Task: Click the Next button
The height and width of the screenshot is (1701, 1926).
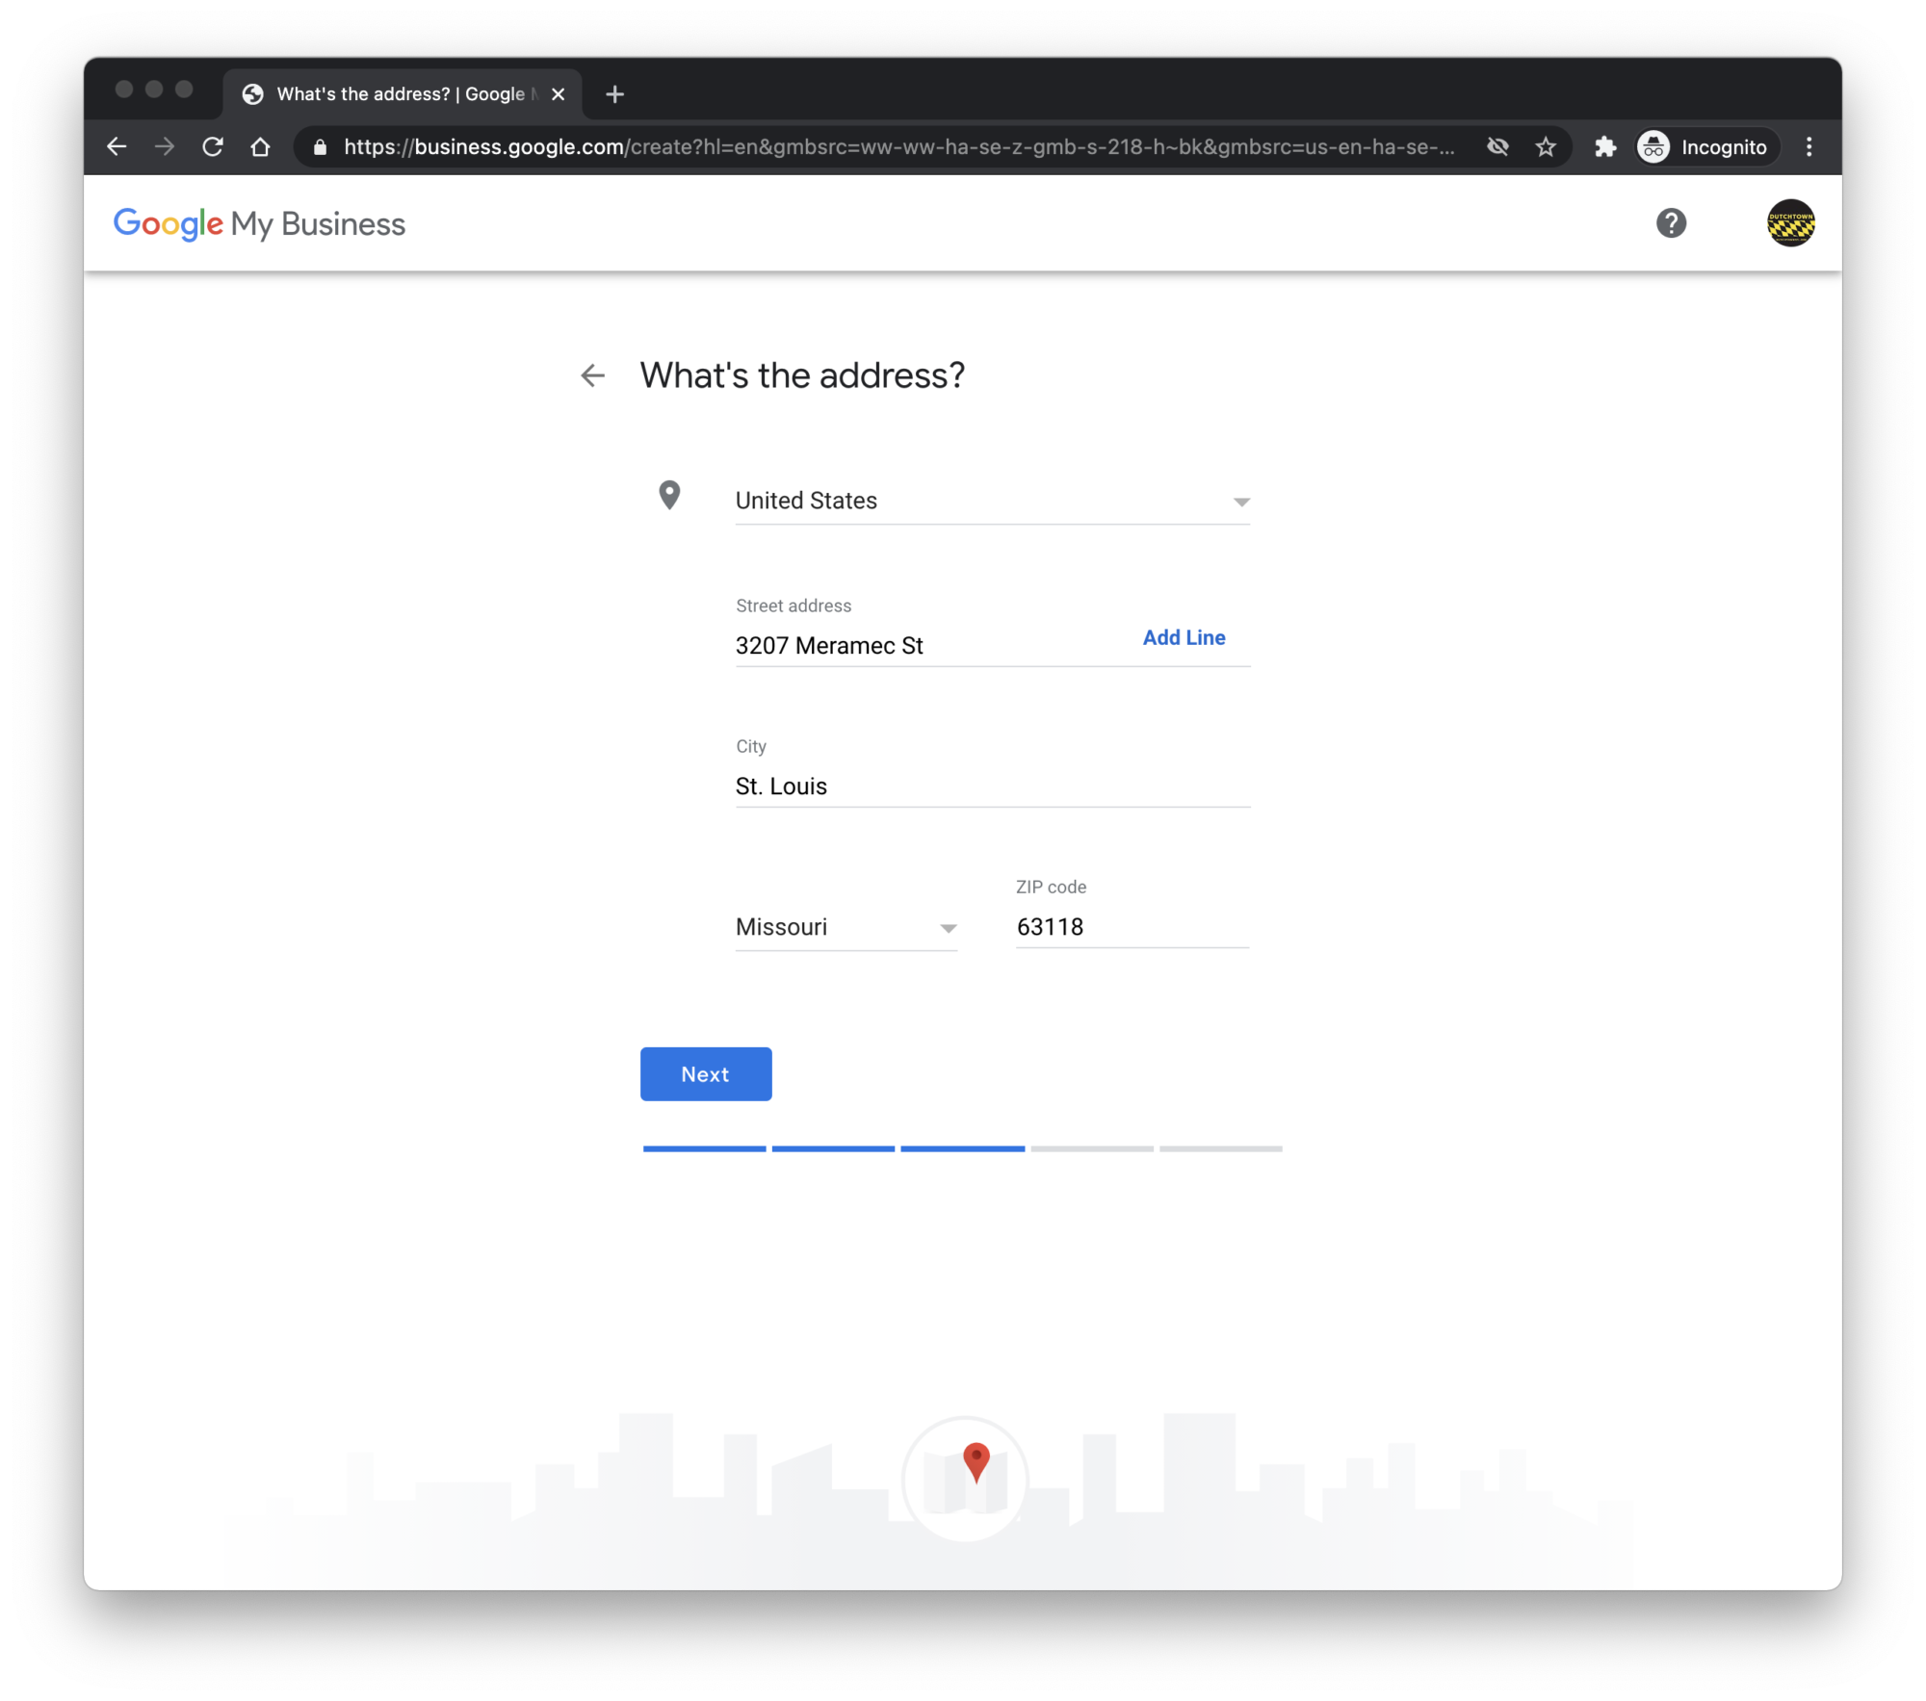Action: coord(706,1073)
